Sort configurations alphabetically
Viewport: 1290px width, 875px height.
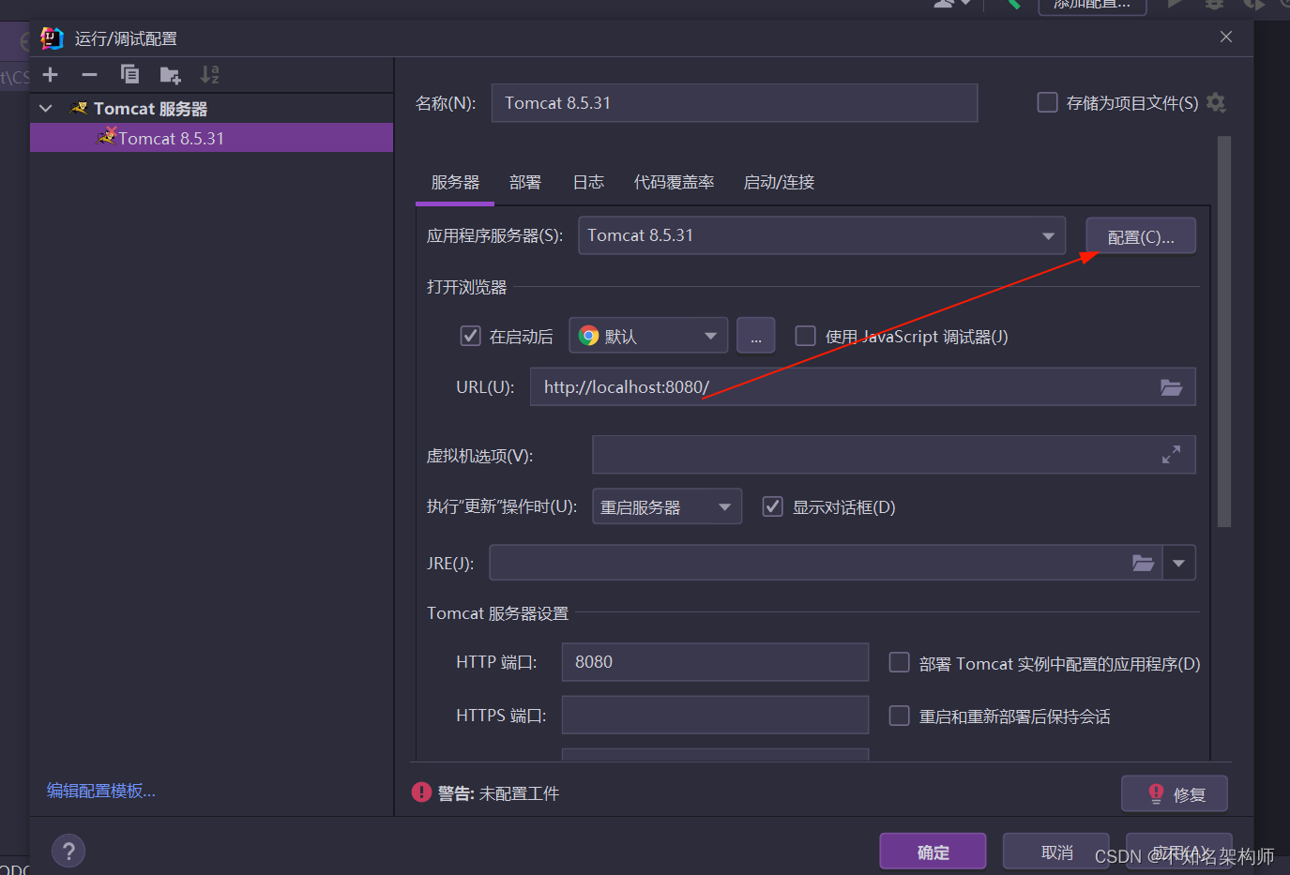[x=208, y=74]
